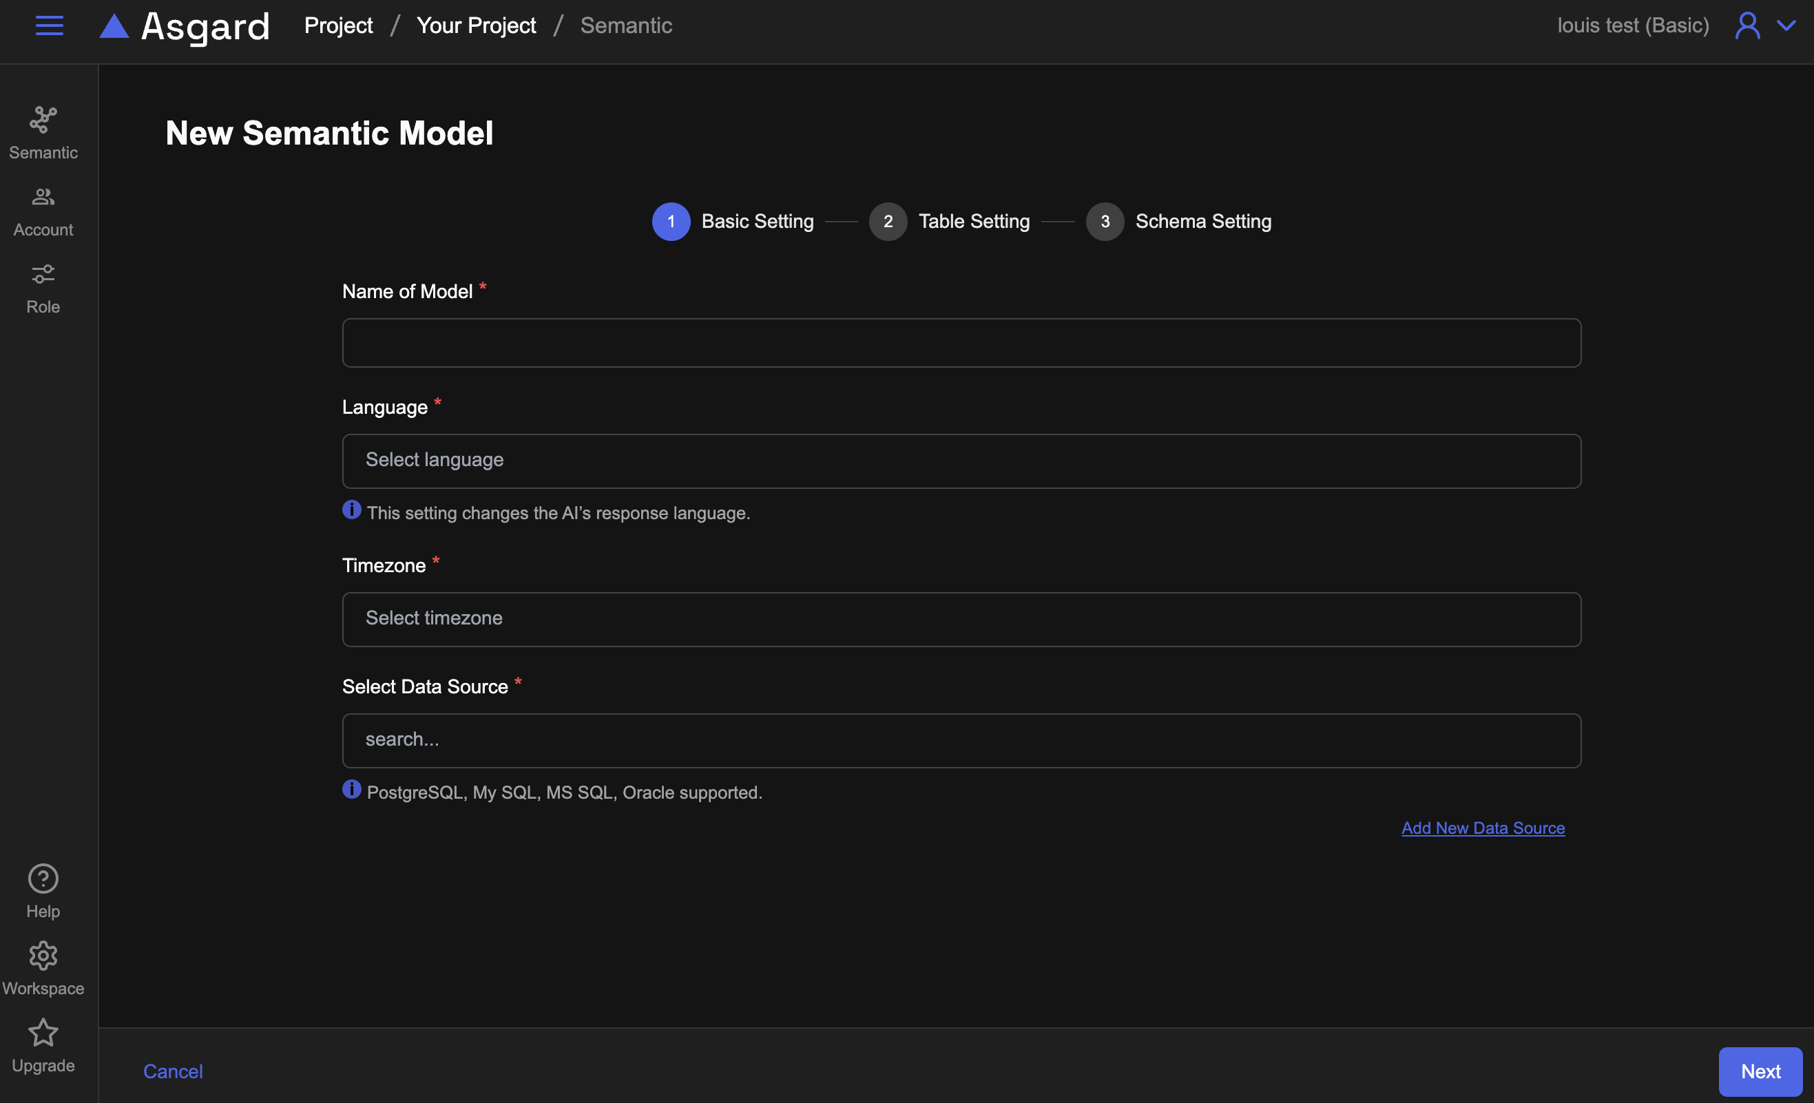Open Workspace gear icon
The width and height of the screenshot is (1814, 1103).
point(43,956)
